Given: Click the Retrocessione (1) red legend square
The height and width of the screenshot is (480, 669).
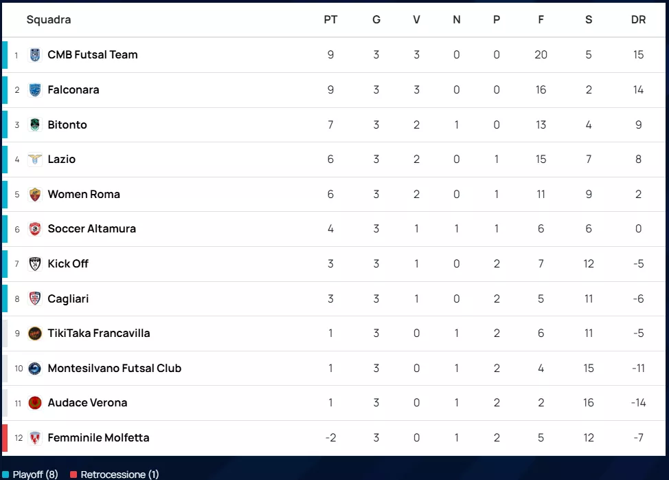Looking at the screenshot, I should coord(73,474).
